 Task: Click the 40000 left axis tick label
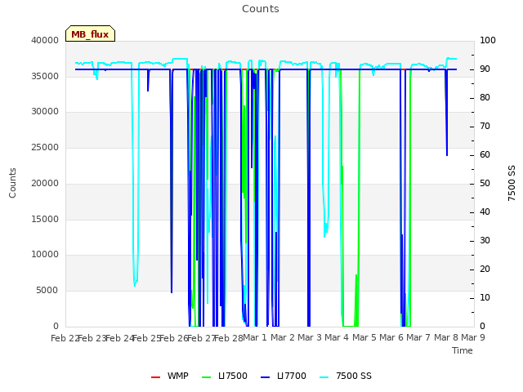pyautogui.click(x=45, y=40)
